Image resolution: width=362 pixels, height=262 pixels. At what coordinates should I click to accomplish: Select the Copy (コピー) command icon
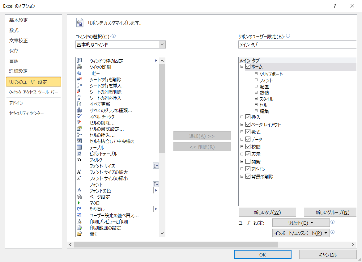click(79, 73)
